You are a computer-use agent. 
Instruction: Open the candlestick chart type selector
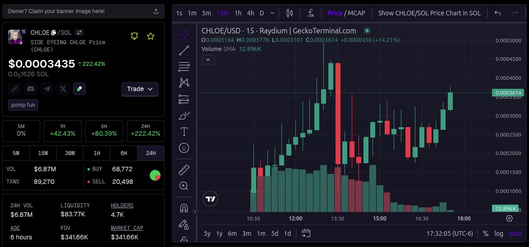[290, 13]
